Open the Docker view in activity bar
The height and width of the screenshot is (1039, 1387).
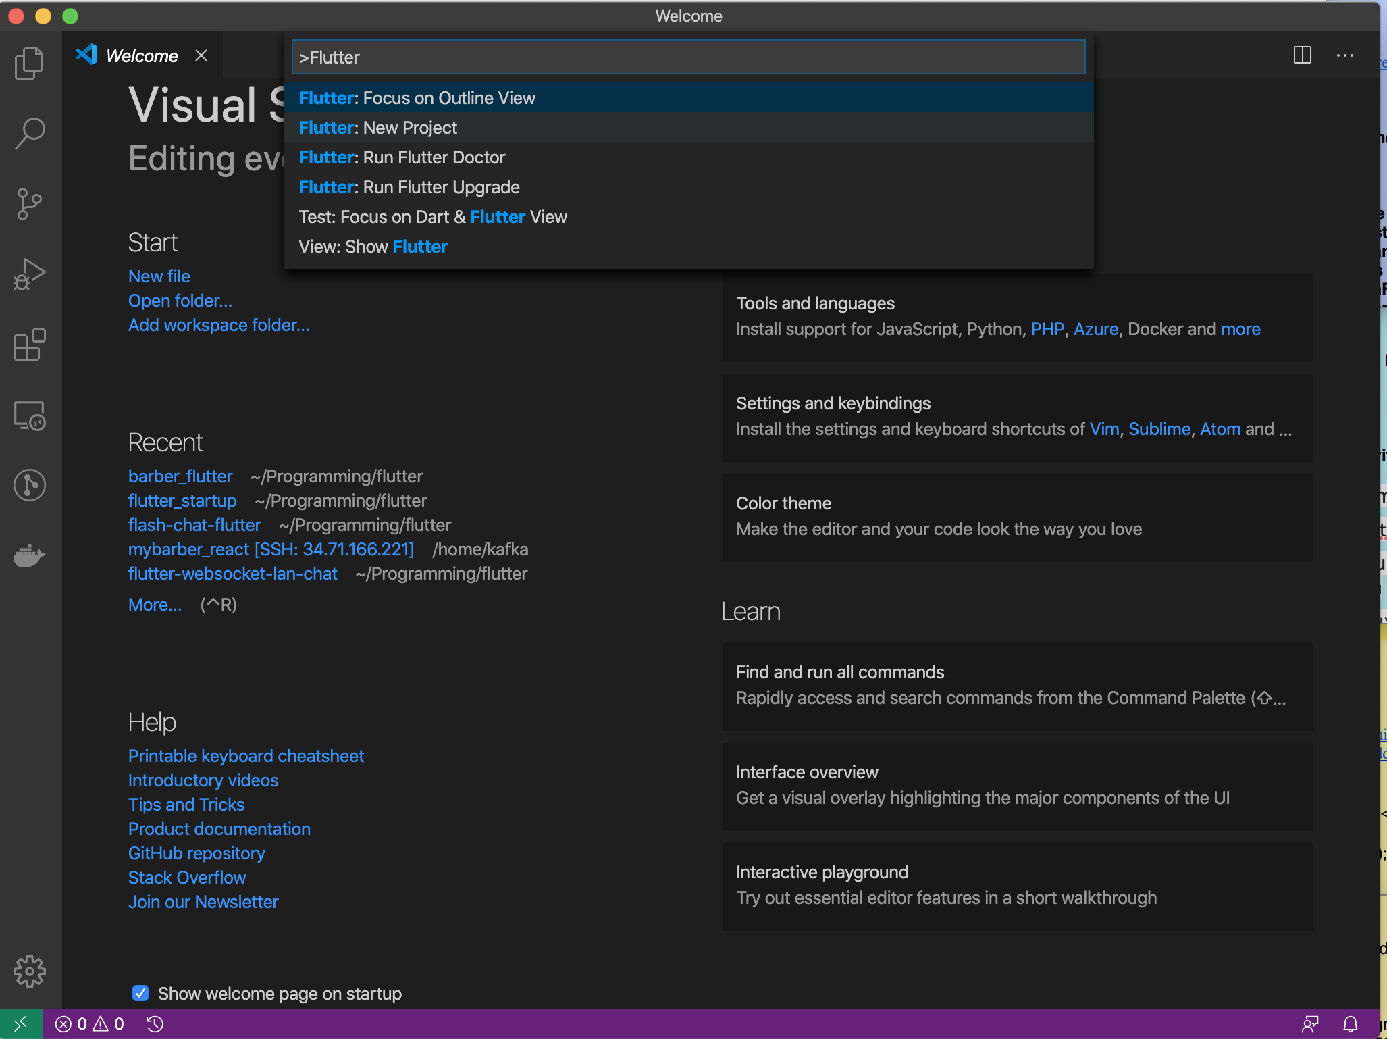point(30,555)
